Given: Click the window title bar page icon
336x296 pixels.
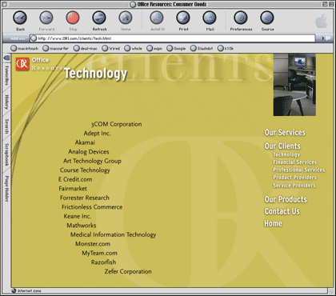Looking at the screenshot, I should pyautogui.click(x=133, y=4).
